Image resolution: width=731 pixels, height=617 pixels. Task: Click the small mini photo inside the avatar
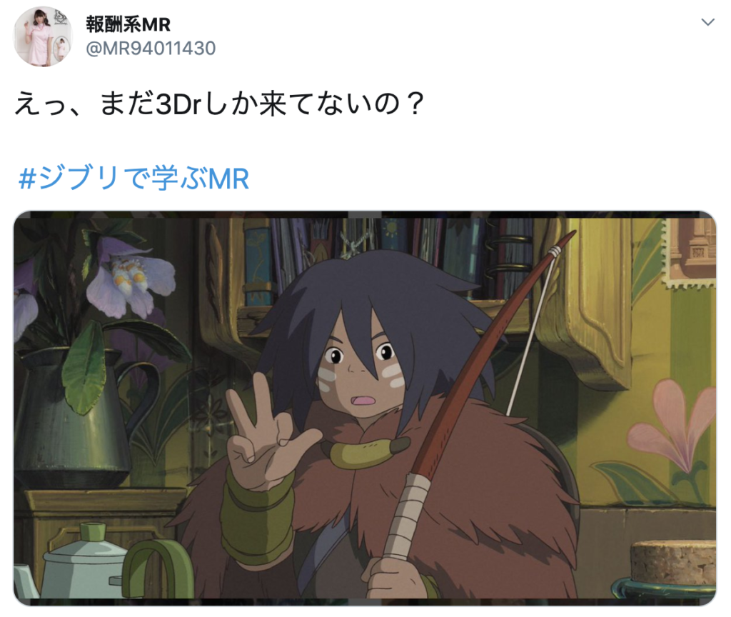(x=61, y=48)
